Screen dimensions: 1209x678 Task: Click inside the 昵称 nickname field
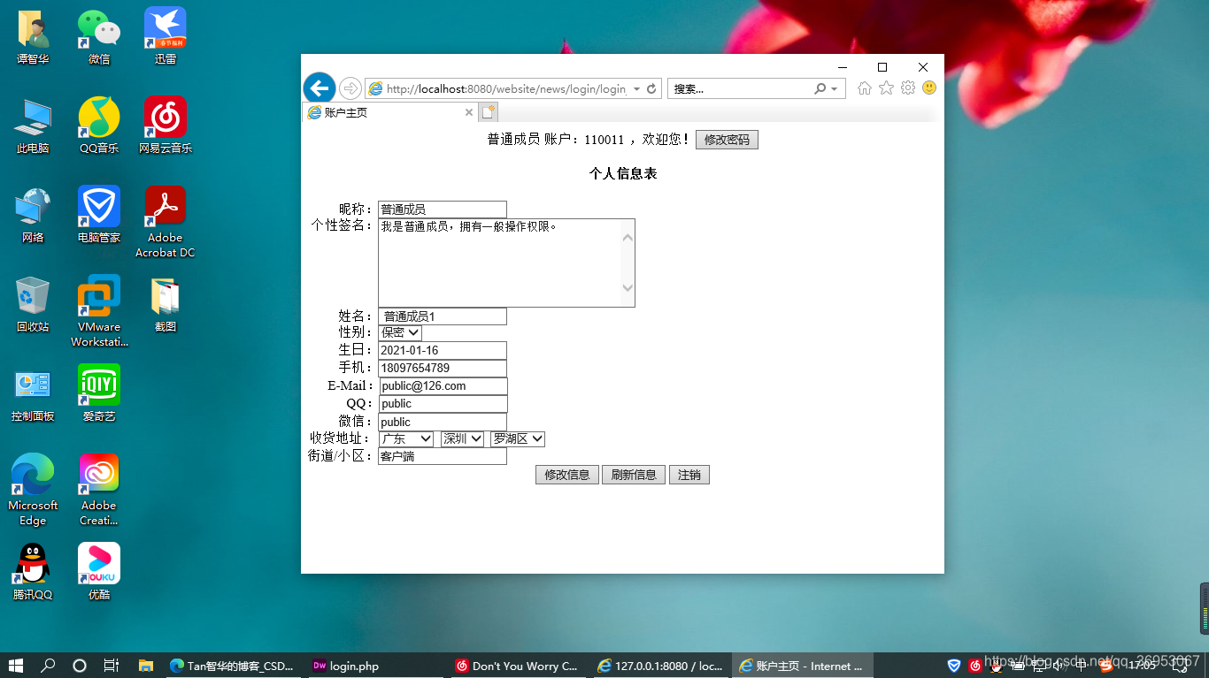442,209
